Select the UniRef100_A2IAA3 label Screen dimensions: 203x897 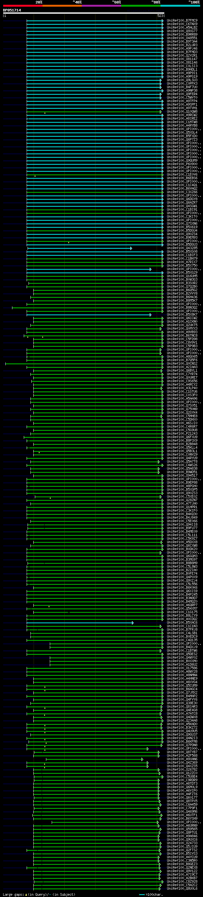point(182,367)
